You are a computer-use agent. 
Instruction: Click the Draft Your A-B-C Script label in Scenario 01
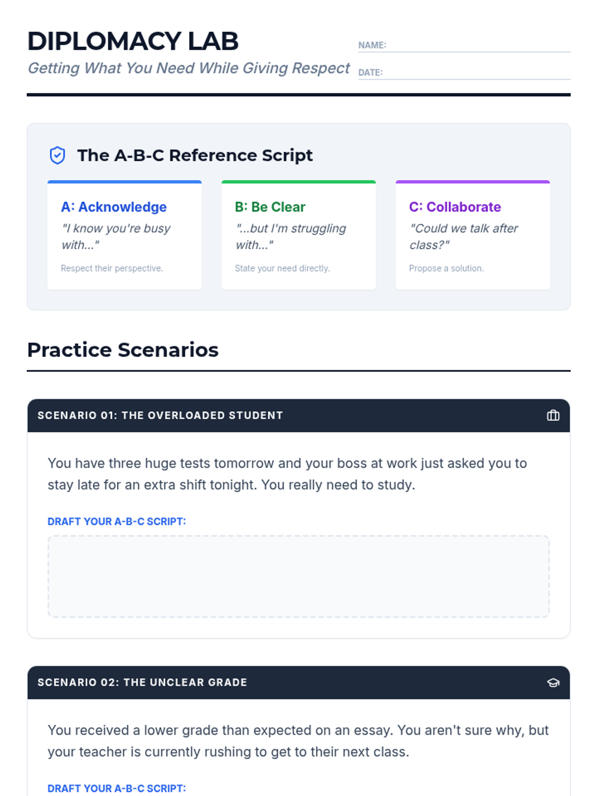[x=117, y=521]
